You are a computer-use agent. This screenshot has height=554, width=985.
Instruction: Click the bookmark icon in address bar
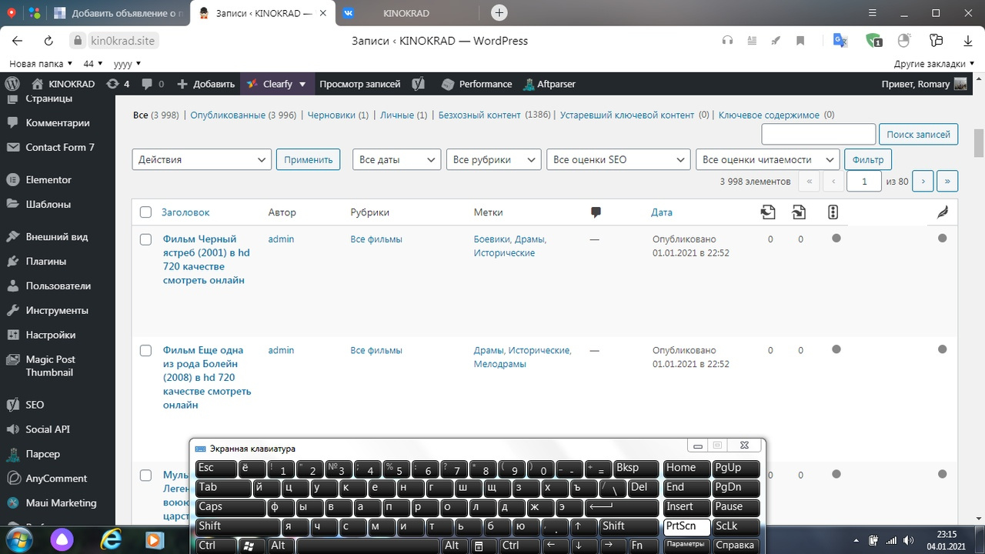(x=800, y=41)
